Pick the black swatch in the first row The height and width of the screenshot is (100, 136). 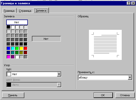pos(9,27)
